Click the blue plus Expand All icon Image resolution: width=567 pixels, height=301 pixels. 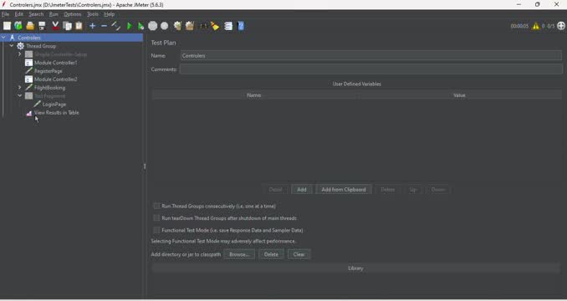pos(92,26)
